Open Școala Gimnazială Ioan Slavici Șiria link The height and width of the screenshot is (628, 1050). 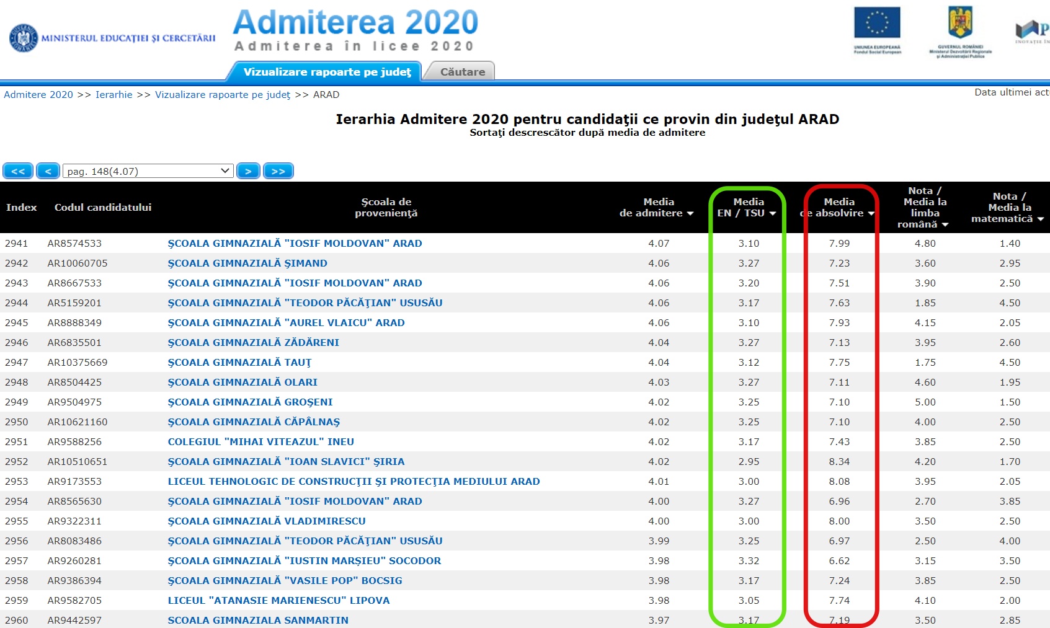pyautogui.click(x=286, y=461)
